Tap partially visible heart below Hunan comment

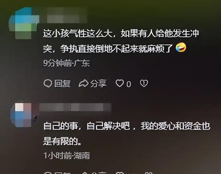click(x=120, y=173)
